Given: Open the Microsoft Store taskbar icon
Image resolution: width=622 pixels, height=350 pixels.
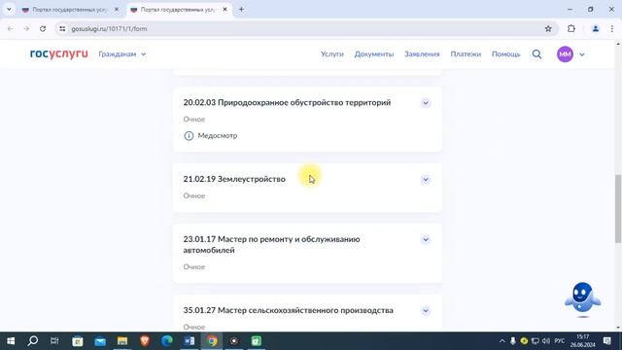Looking at the screenshot, I should (x=78, y=341).
